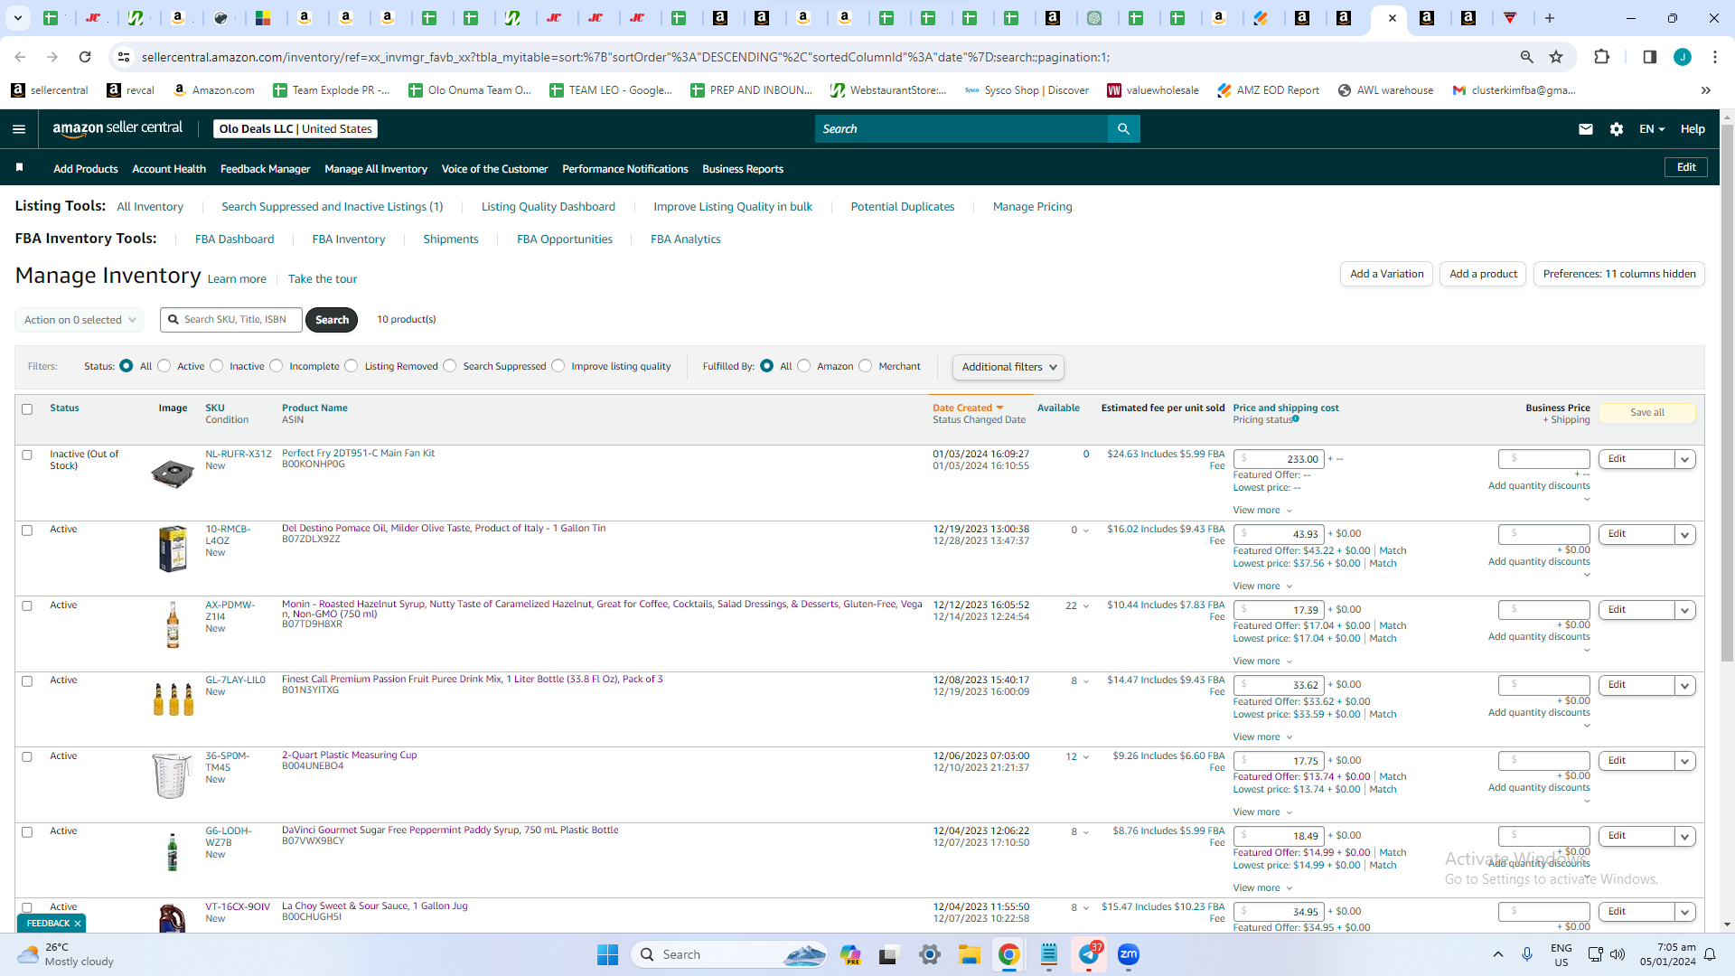Click the Save all button

[1647, 413]
